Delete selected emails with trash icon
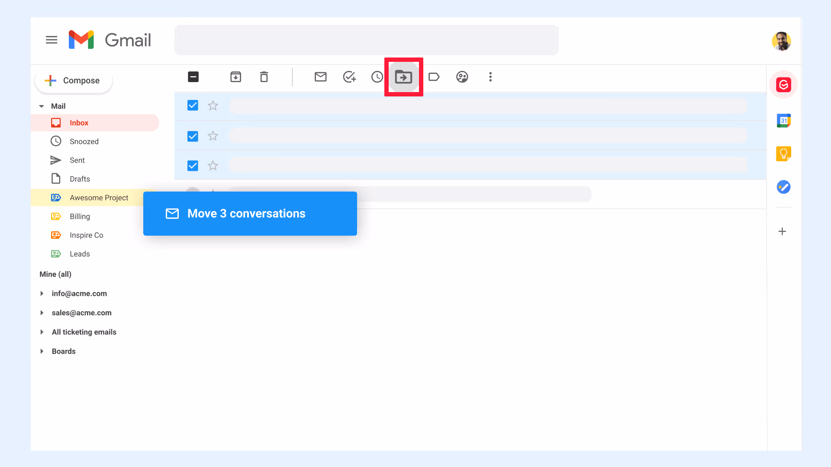The height and width of the screenshot is (467, 831). click(x=264, y=77)
